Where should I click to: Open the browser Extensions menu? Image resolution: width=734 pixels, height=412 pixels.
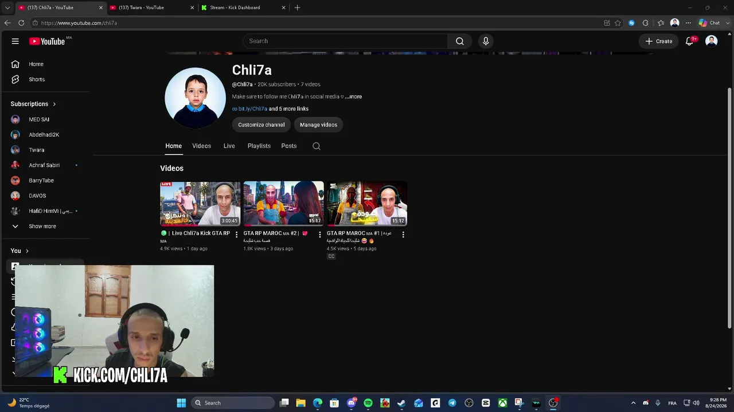646,23
